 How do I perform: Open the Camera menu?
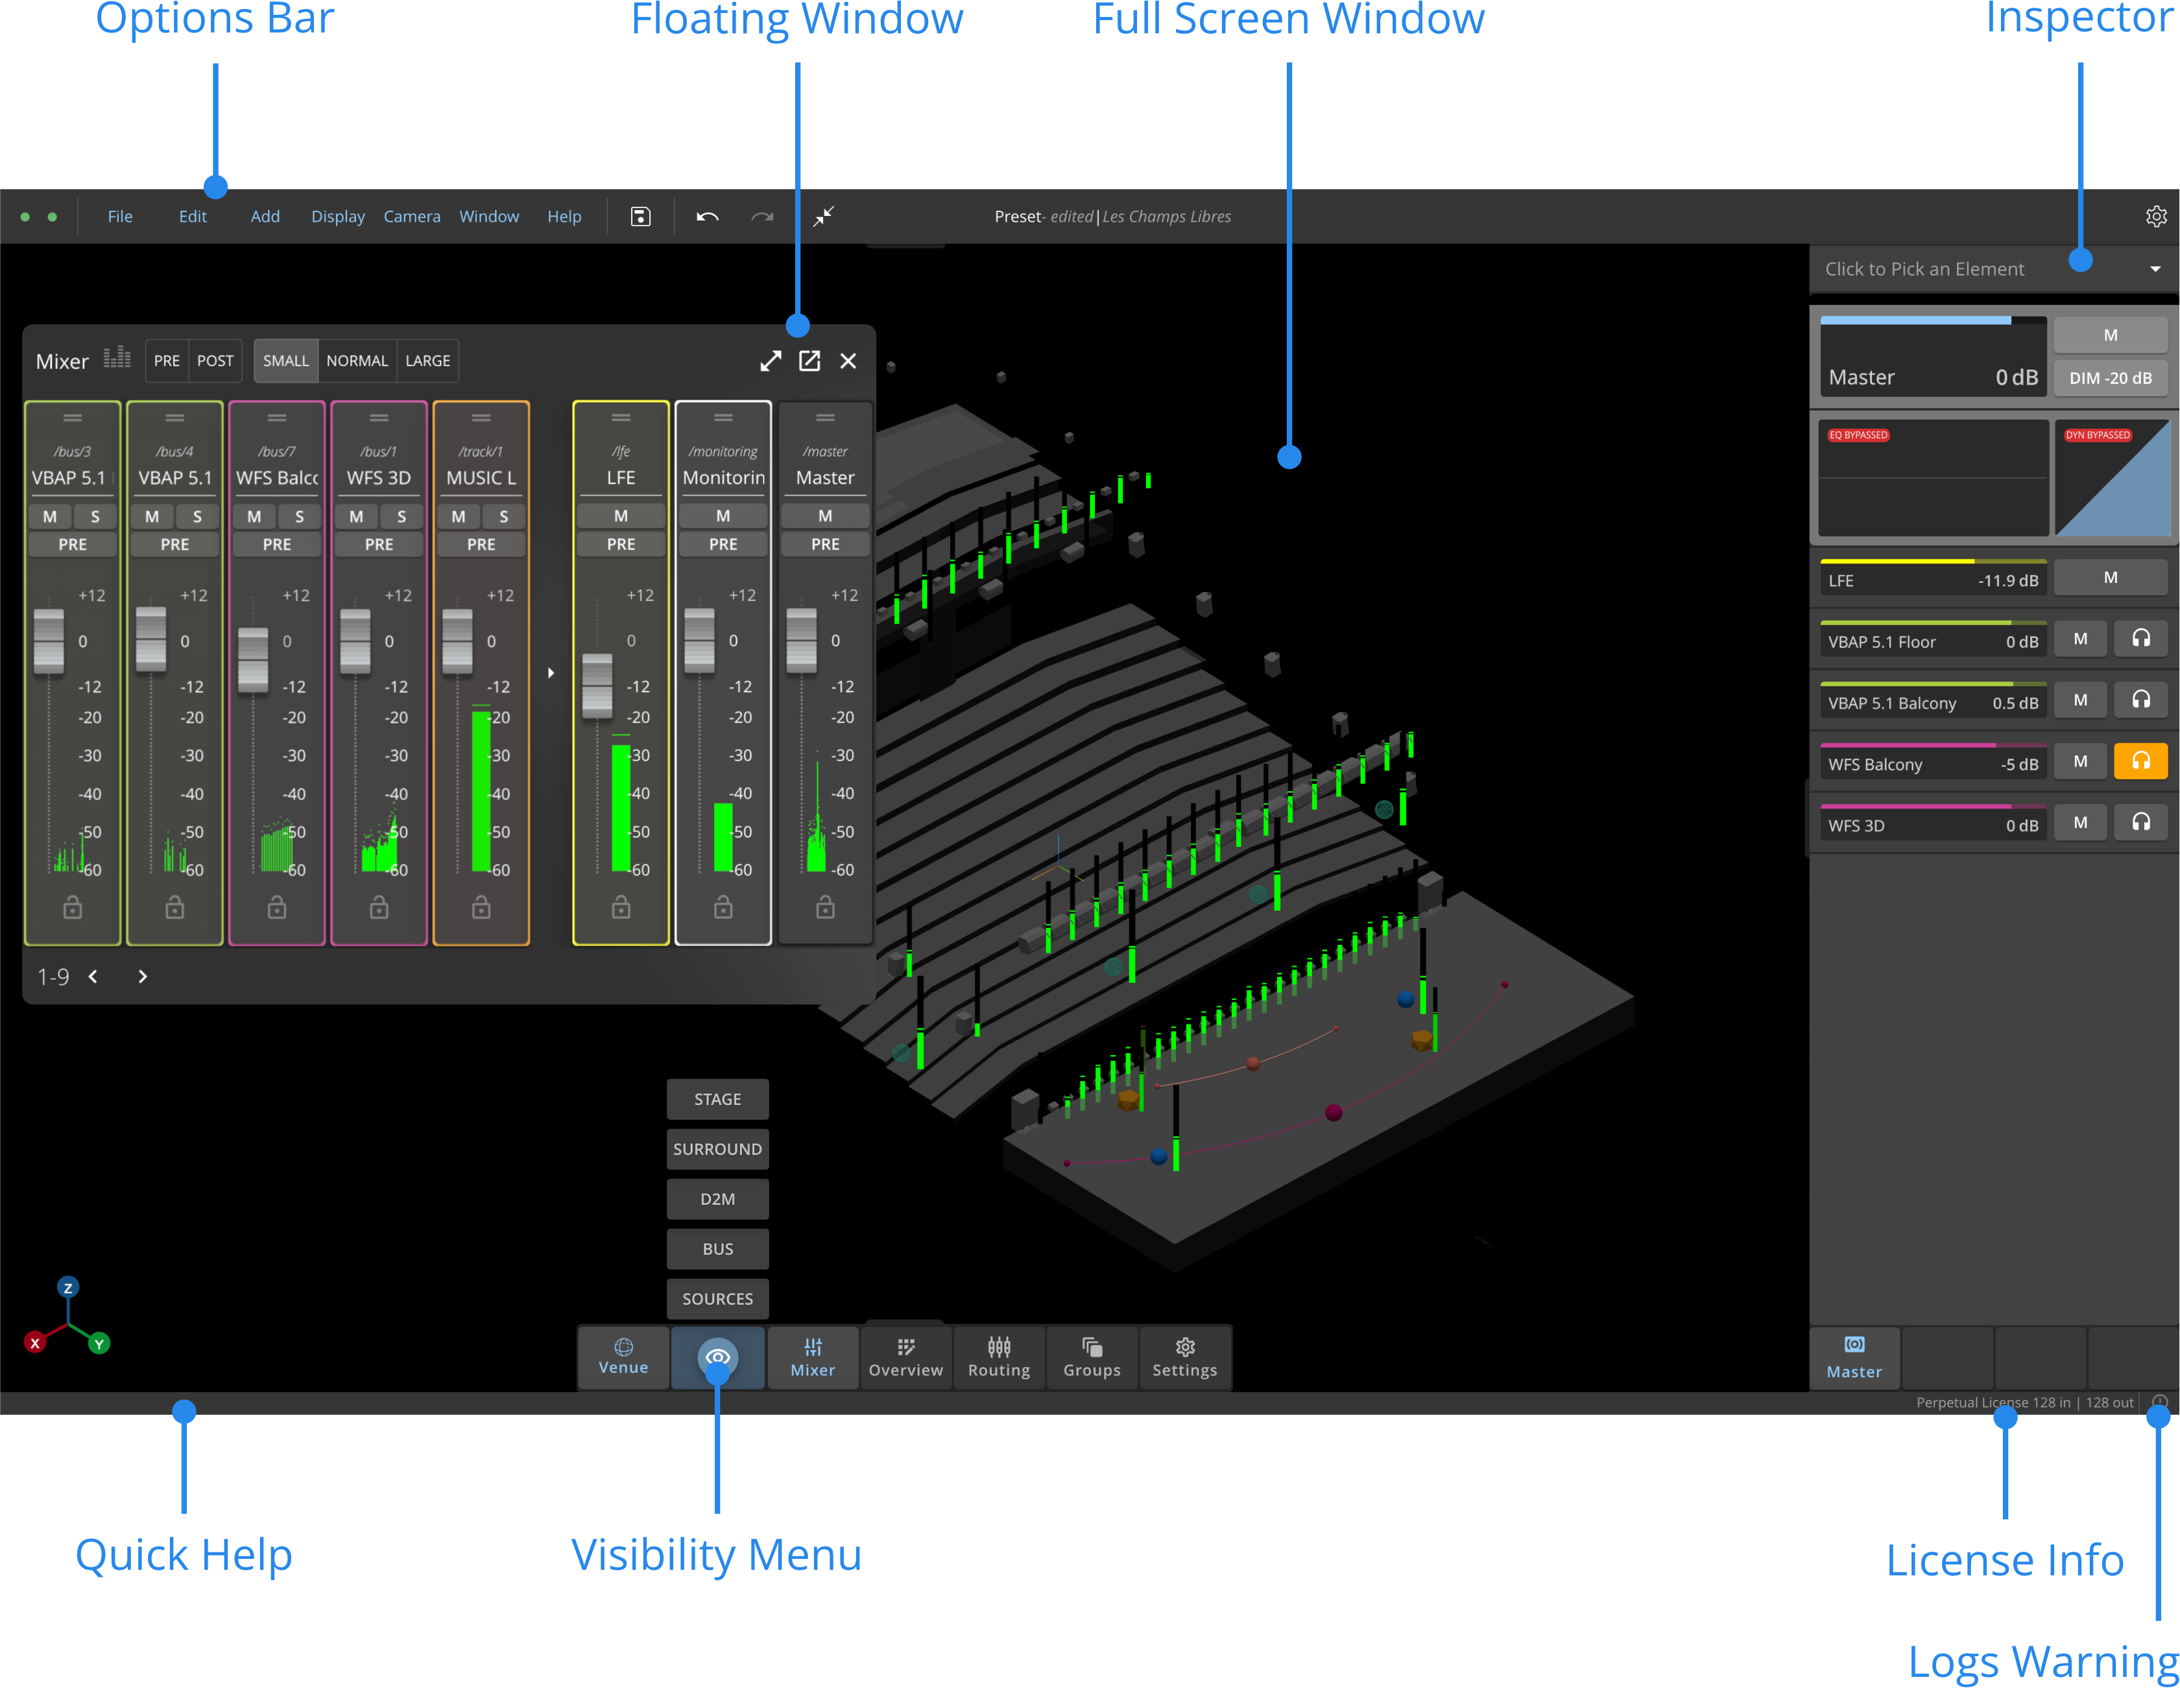tap(411, 217)
